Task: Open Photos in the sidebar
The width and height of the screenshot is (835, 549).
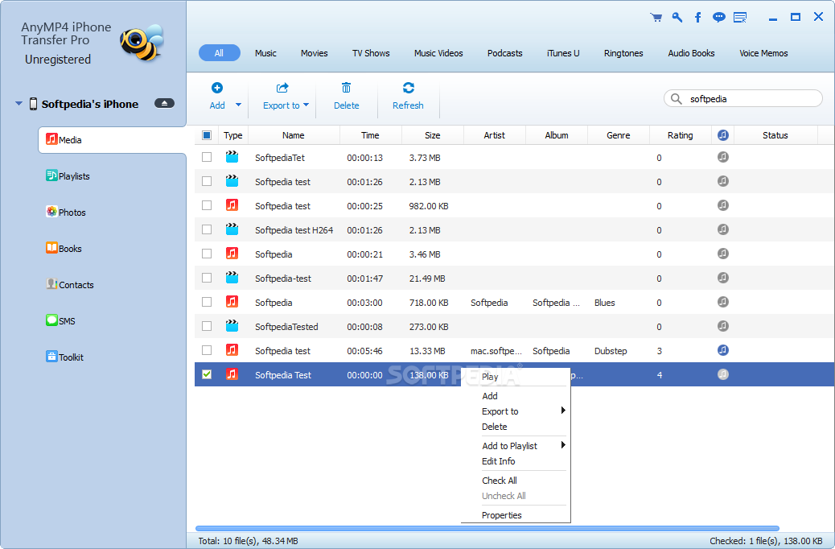Action: (65, 213)
